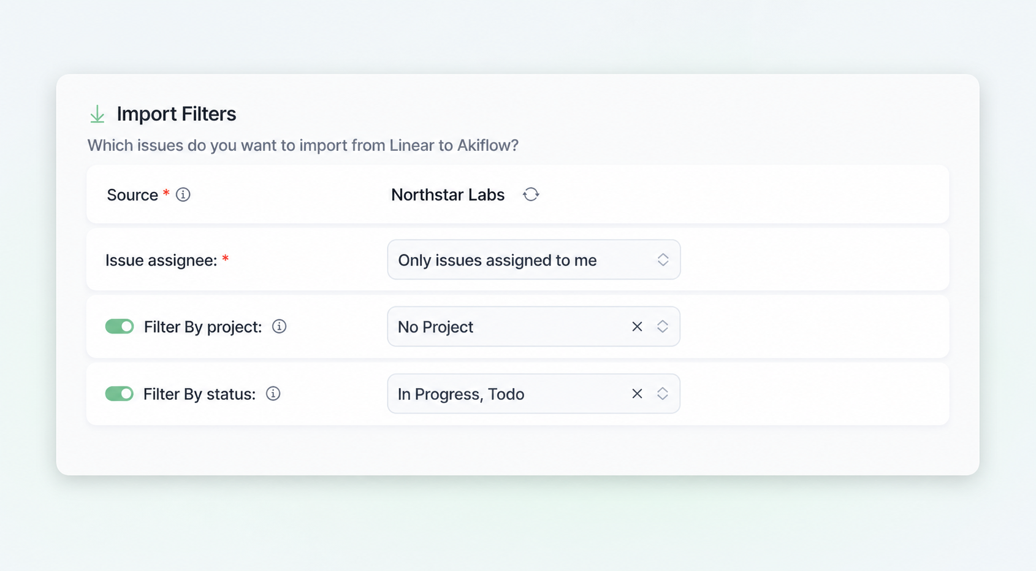This screenshot has height=571, width=1036.
Task: Click the info icon next to Source
Action: click(x=183, y=194)
